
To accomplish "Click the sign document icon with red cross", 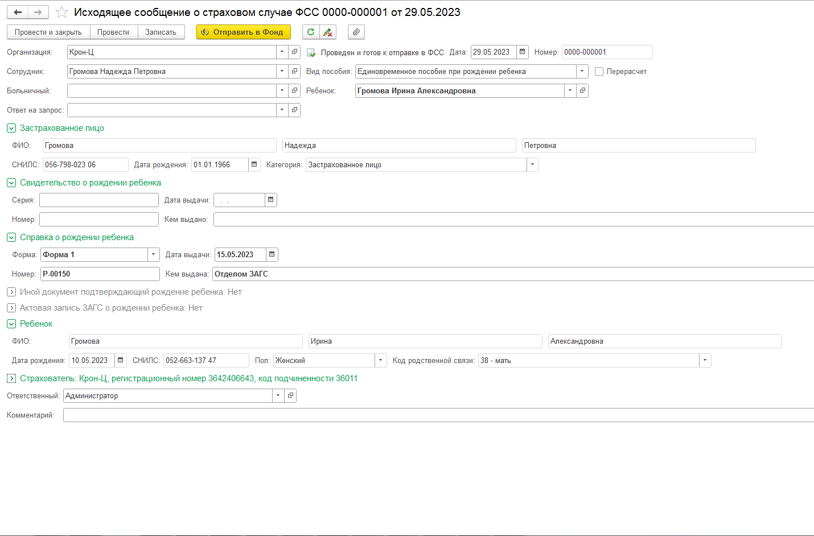I will pos(328,32).
